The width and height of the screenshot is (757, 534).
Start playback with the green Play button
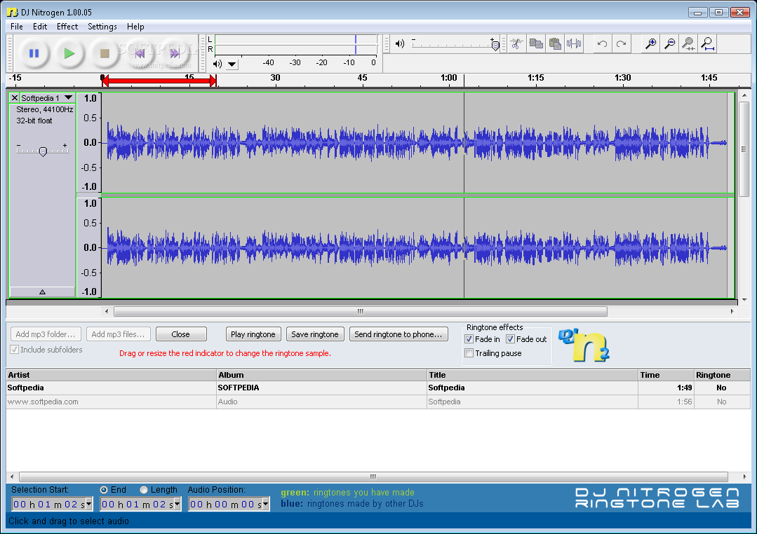tap(69, 53)
